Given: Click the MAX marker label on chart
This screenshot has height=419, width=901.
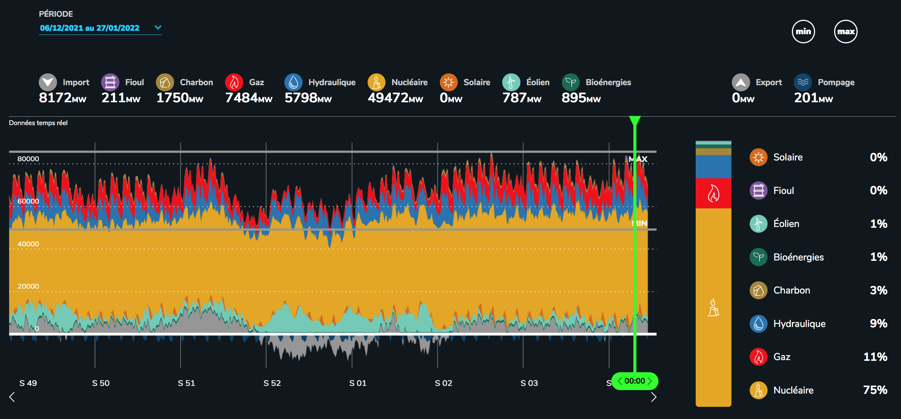Looking at the screenshot, I should 638,159.
